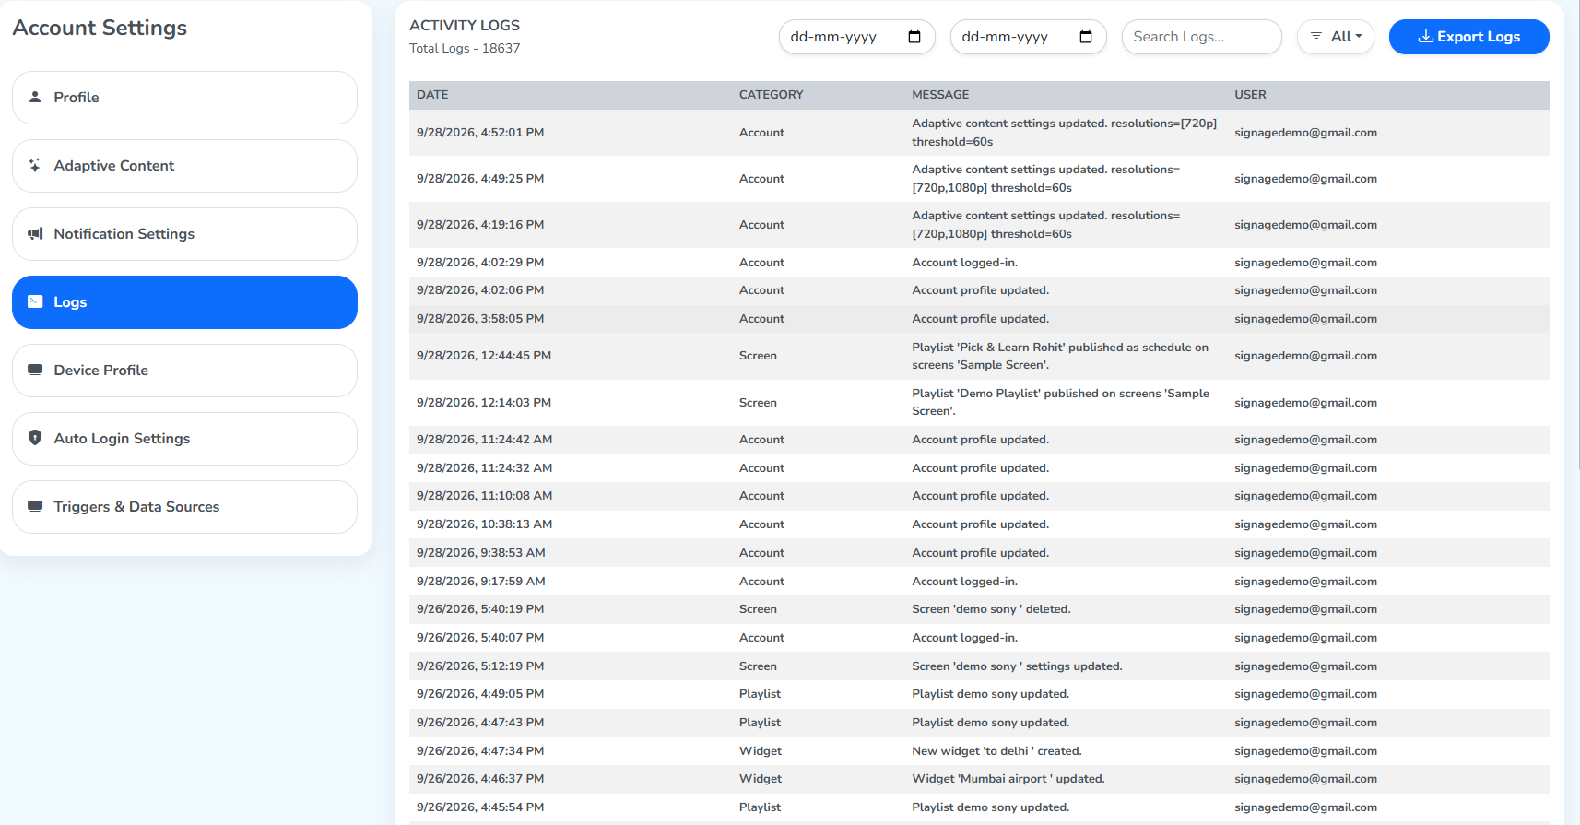The width and height of the screenshot is (1580, 825).
Task: Click message "New widget 'to delhi ' created."
Action: pyautogui.click(x=996, y=751)
